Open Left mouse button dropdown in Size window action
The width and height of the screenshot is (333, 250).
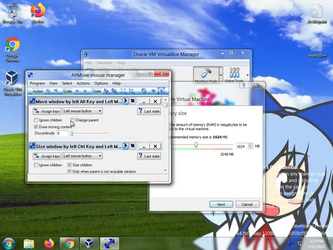click(82, 156)
